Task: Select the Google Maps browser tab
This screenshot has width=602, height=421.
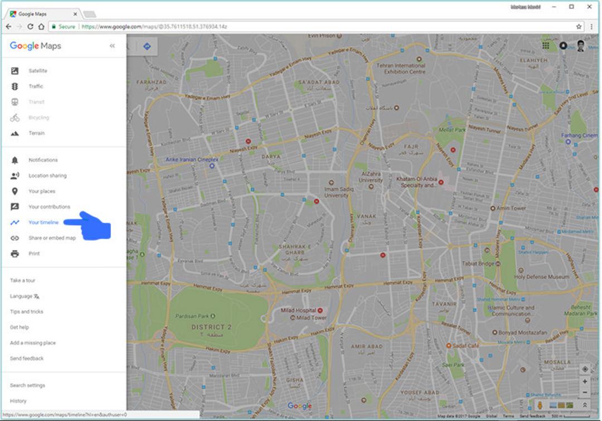Action: click(x=43, y=14)
